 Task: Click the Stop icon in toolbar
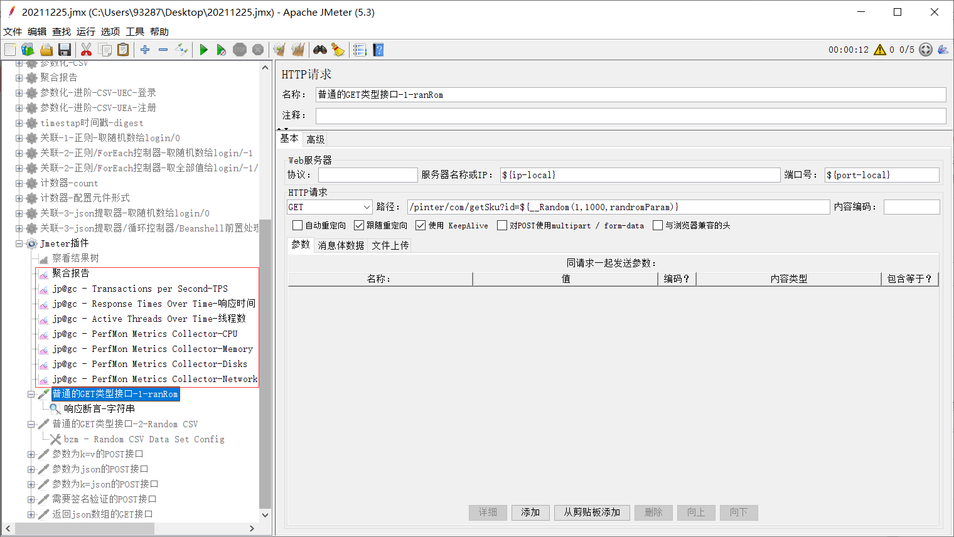pyautogui.click(x=240, y=50)
